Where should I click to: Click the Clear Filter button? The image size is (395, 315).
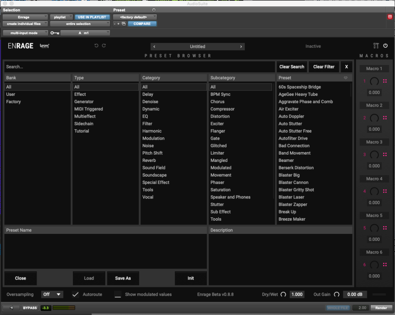coord(324,67)
